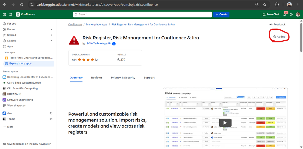Open notifications bell icon
303x149 pixels.
point(284,15)
